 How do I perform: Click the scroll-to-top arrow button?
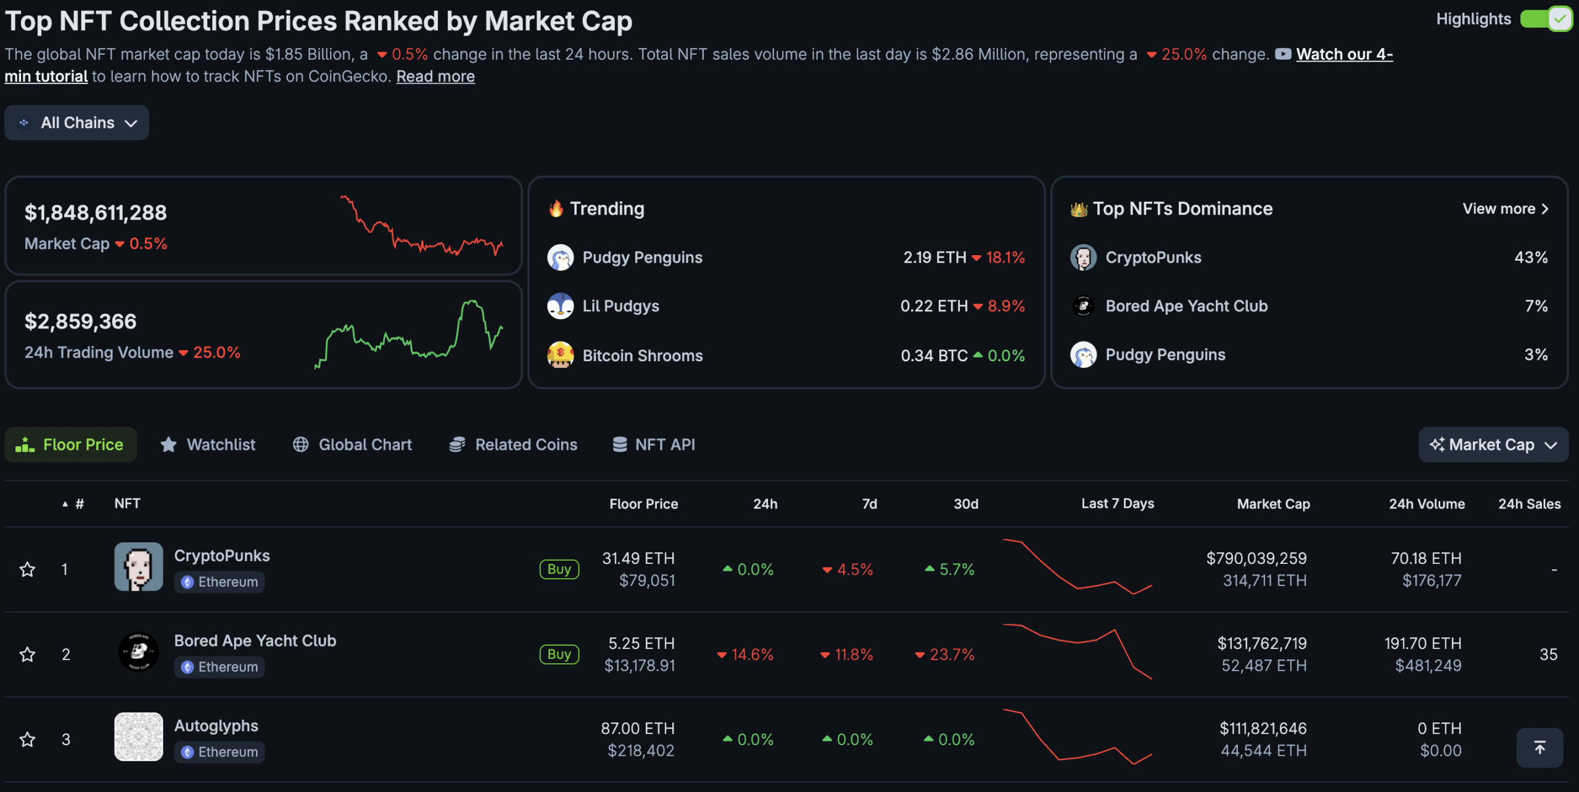click(x=1540, y=748)
